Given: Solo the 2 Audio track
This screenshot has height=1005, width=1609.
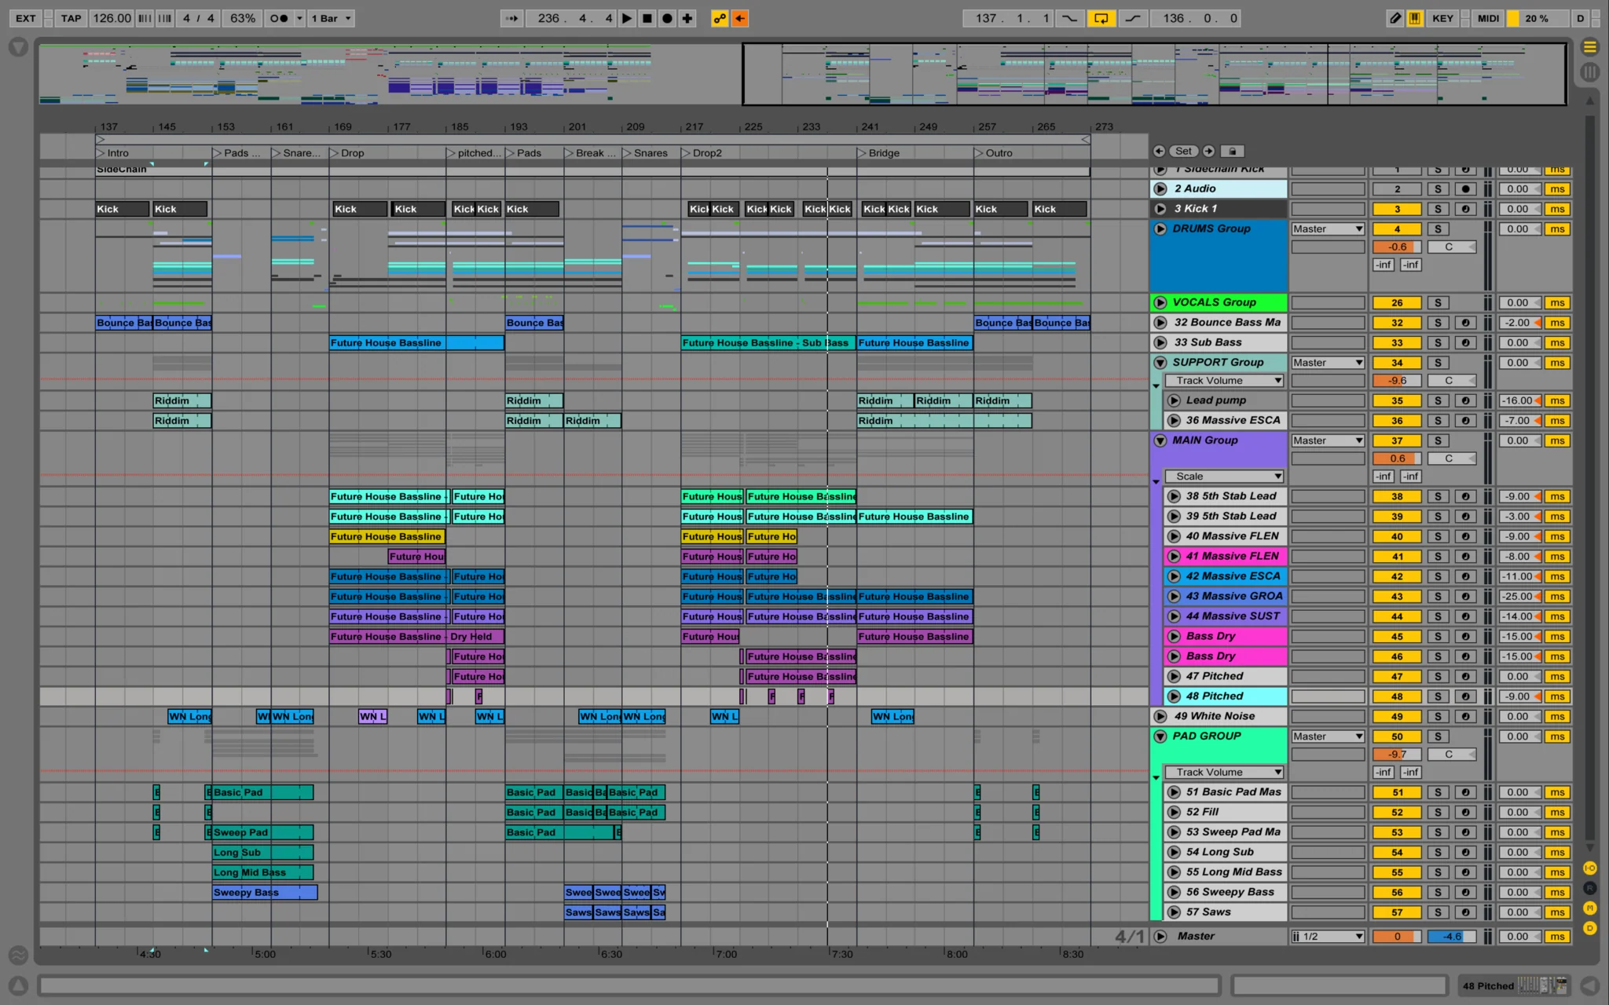Looking at the screenshot, I should click(1438, 188).
